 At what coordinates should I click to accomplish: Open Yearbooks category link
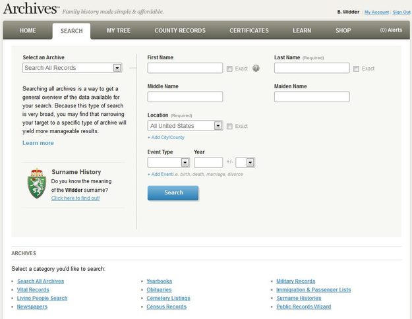(x=160, y=281)
